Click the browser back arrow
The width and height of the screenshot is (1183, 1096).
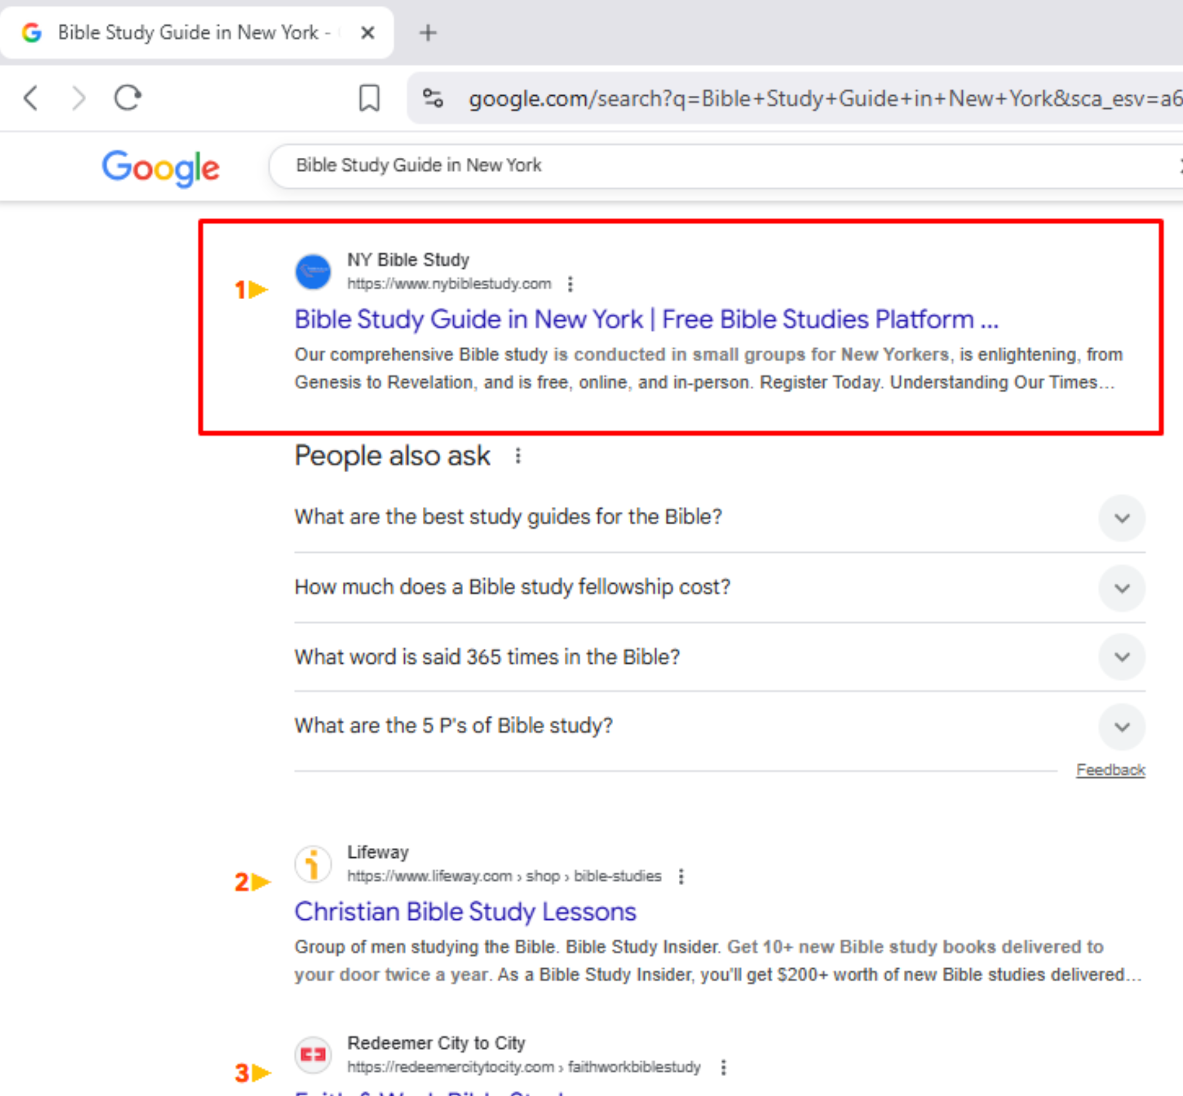coord(31,98)
